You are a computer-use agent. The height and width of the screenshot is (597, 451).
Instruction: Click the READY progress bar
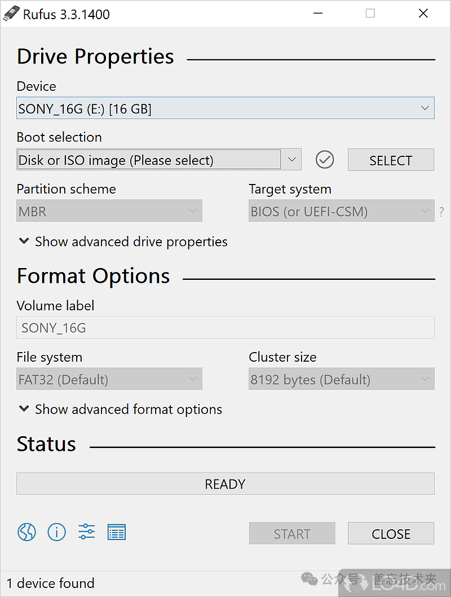[225, 484]
